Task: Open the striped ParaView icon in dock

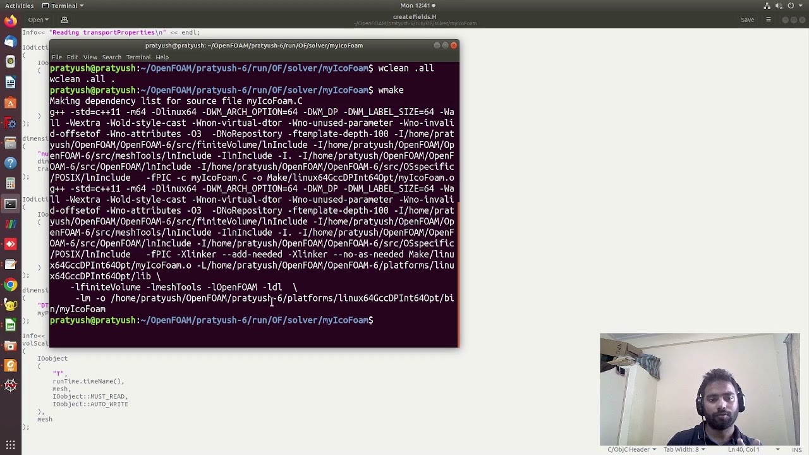Action: coord(10,224)
